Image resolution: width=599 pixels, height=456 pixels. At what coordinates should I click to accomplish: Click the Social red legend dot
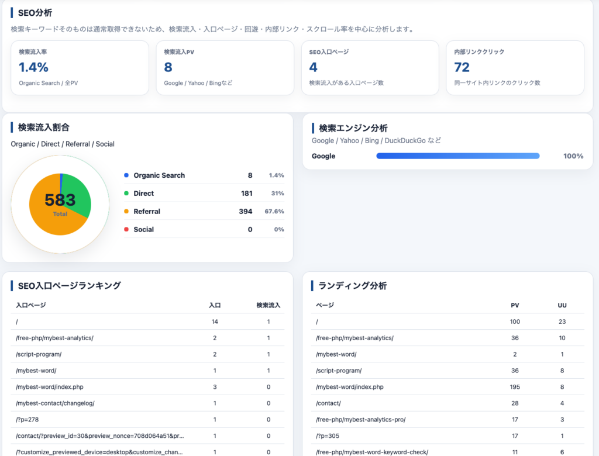pos(126,229)
